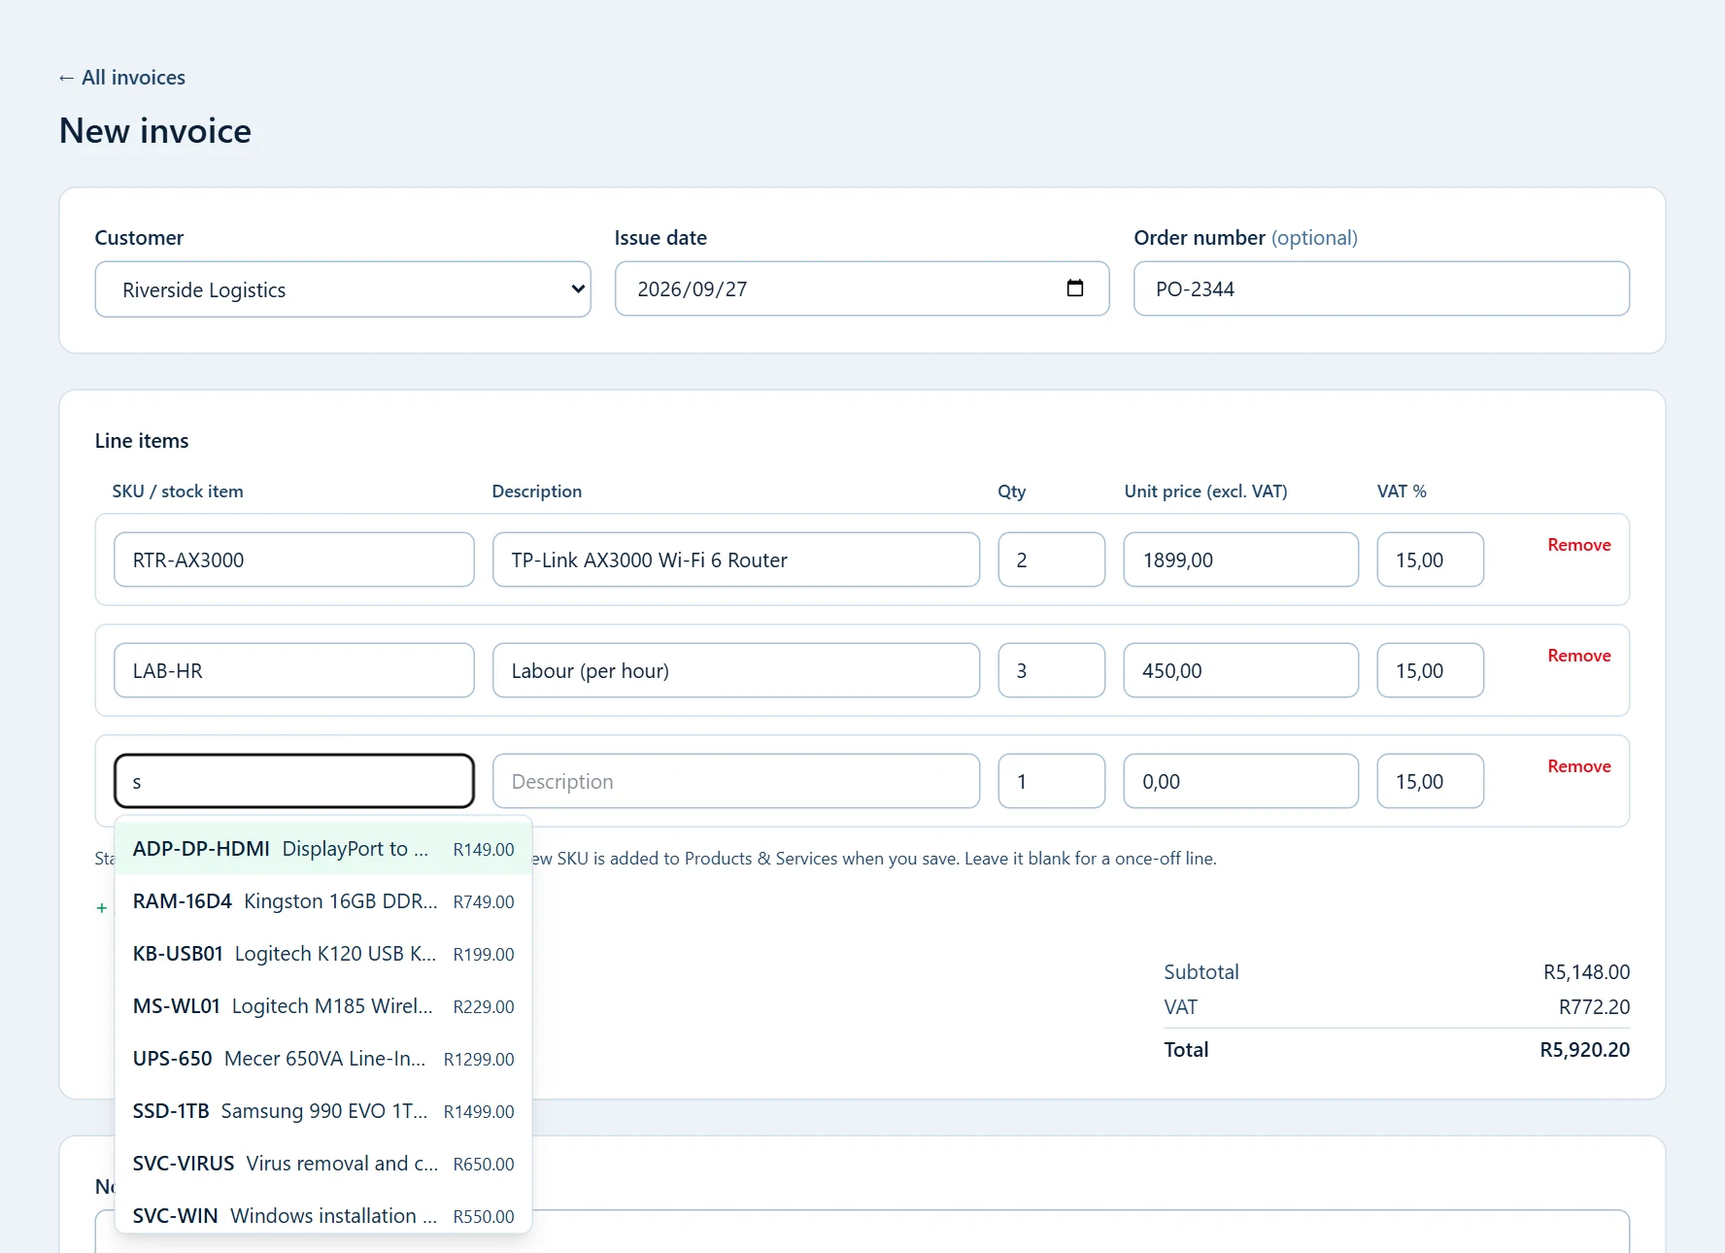The image size is (1725, 1253).
Task: Select ADP-DP-HDMI DisplayPort suggestion
Action: pyautogui.click(x=323, y=849)
